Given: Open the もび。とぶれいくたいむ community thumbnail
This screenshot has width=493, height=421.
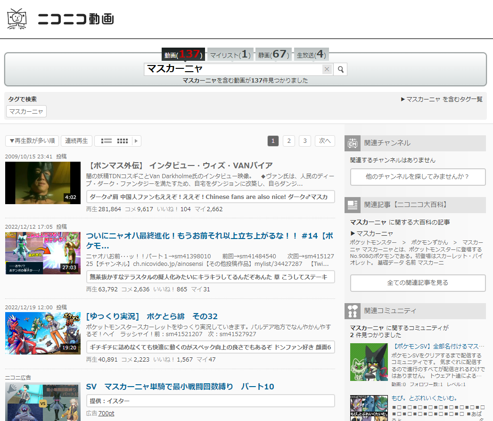Looking at the screenshot, I should pos(369,408).
